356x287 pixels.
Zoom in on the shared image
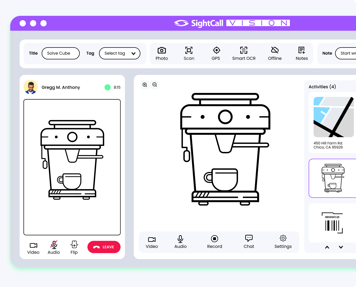145,85
